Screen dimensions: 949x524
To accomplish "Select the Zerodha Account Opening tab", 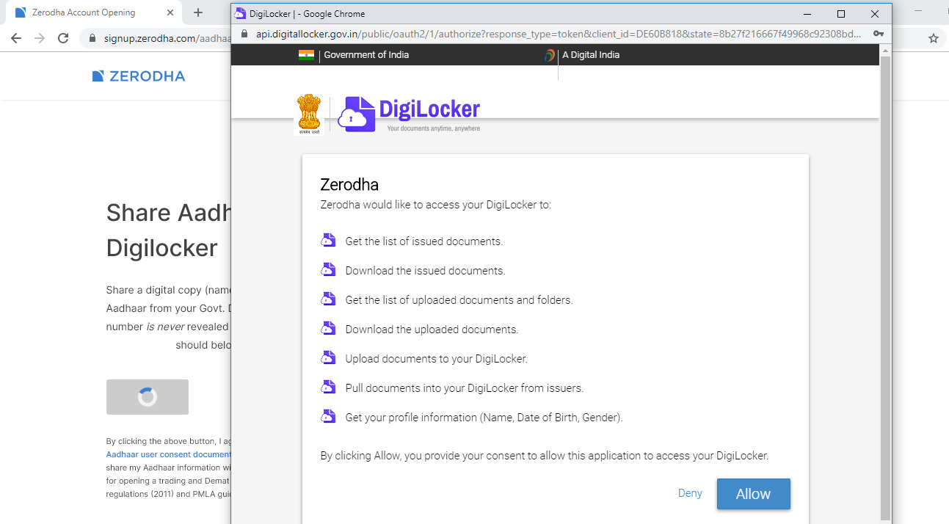I will pyautogui.click(x=84, y=12).
